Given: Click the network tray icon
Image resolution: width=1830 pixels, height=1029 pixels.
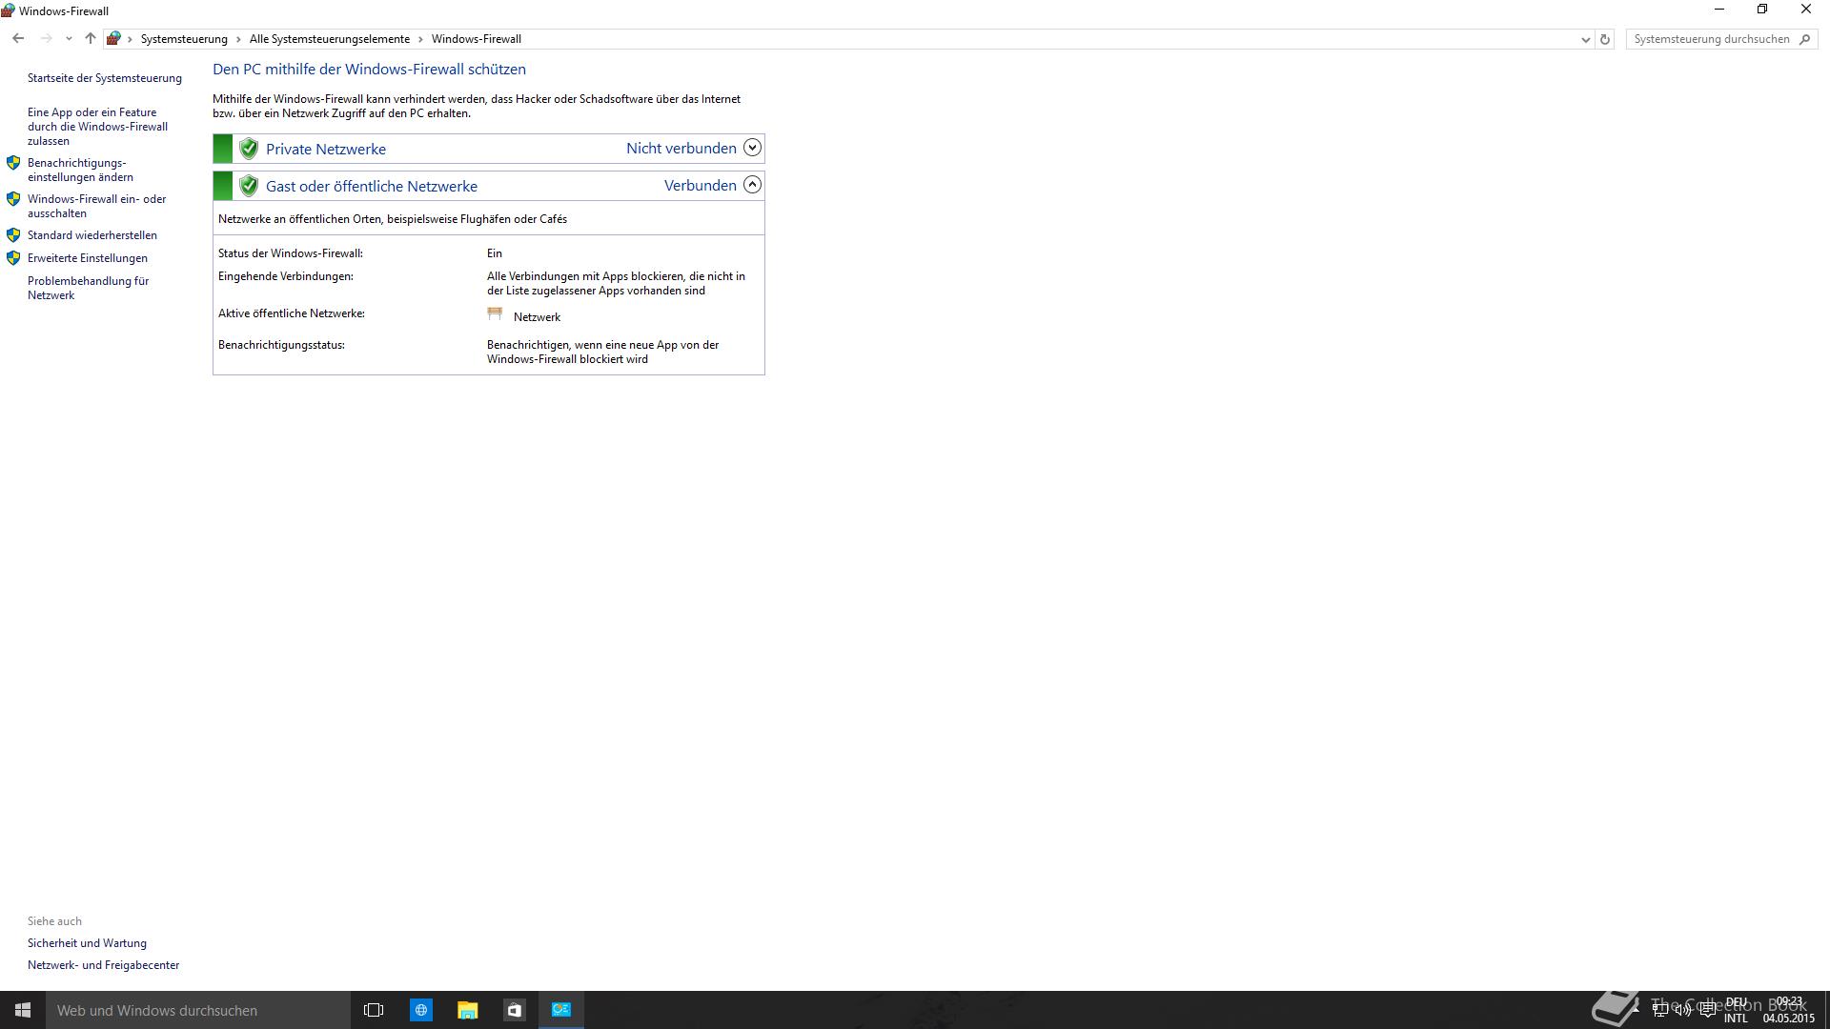Looking at the screenshot, I should [x=1660, y=1010].
